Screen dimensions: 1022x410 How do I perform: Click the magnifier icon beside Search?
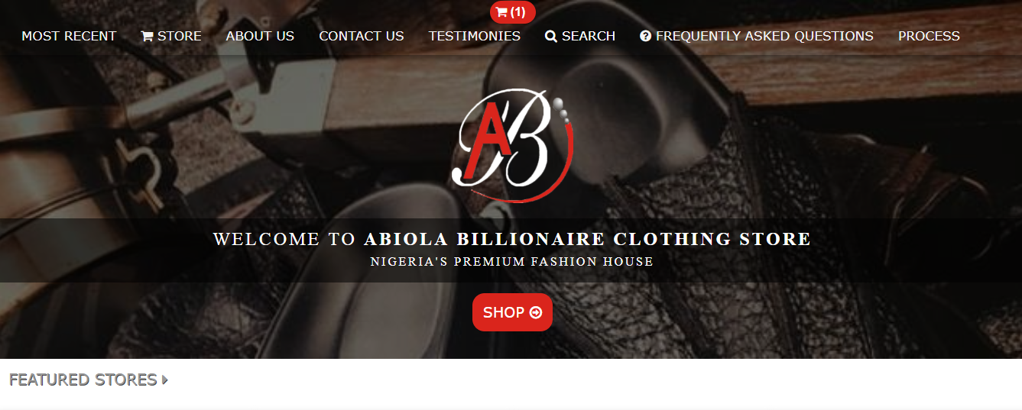551,36
